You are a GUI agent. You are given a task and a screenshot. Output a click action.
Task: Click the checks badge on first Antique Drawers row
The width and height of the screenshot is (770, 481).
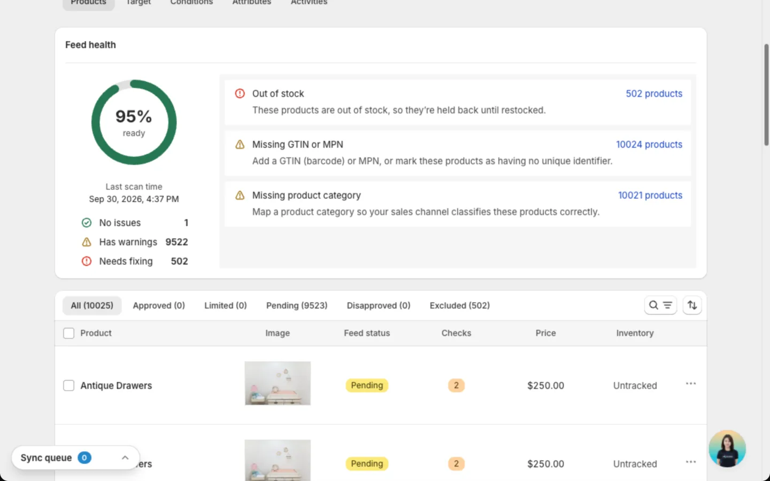pyautogui.click(x=456, y=385)
